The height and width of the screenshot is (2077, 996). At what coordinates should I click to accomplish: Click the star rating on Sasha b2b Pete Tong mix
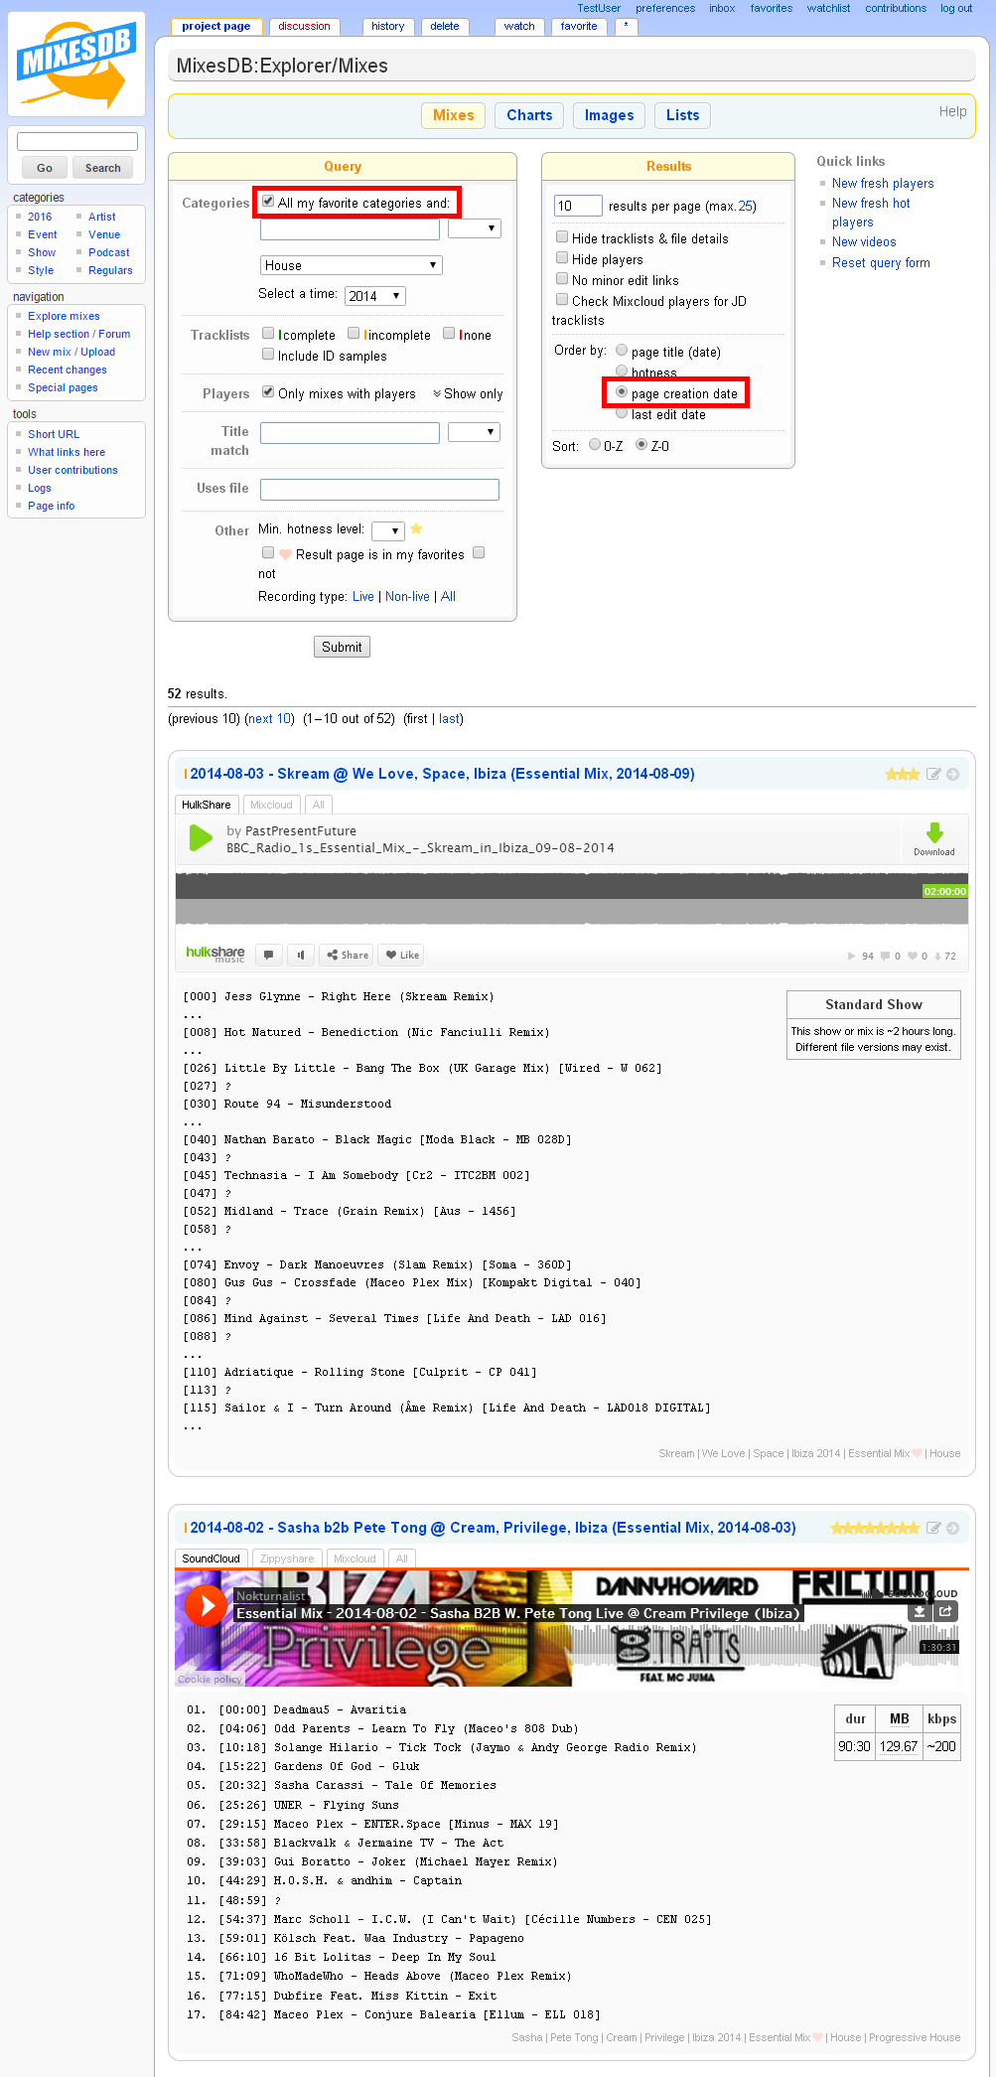tap(875, 1528)
